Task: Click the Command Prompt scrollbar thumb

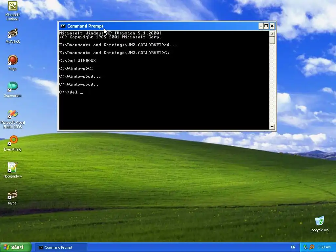Action: (272, 40)
